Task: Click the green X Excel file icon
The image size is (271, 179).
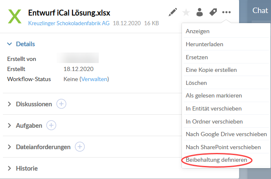Action: tap(15, 16)
